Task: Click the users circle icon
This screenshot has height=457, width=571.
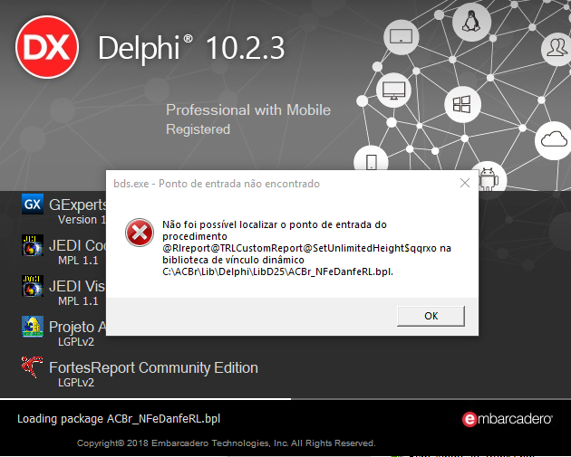Action: pyautogui.click(x=556, y=48)
